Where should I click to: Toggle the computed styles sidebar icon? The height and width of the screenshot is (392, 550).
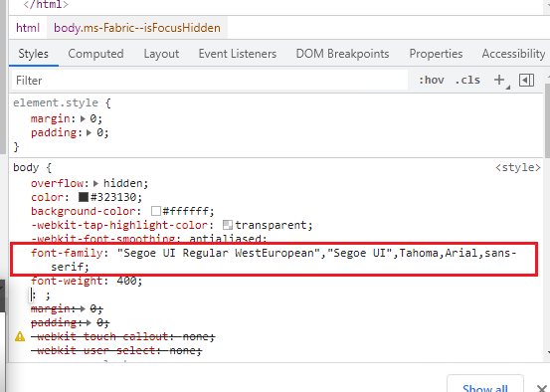(x=526, y=80)
